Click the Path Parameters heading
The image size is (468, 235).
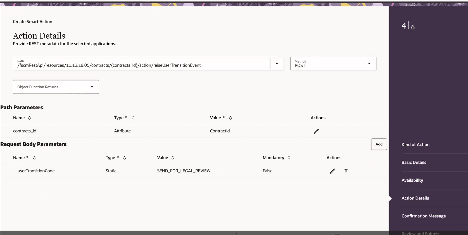tap(22, 108)
